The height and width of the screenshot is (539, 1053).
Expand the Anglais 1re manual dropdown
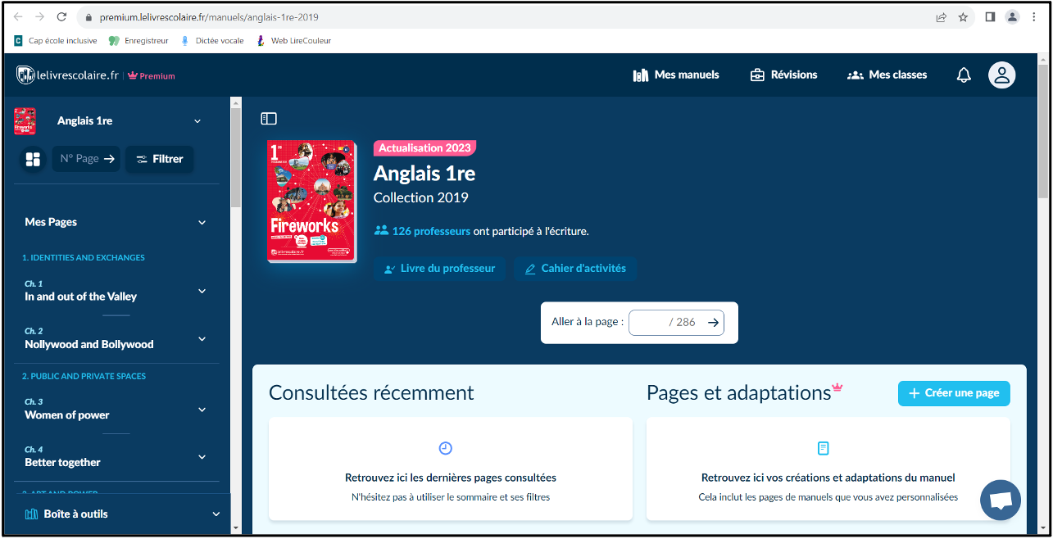coord(197,121)
